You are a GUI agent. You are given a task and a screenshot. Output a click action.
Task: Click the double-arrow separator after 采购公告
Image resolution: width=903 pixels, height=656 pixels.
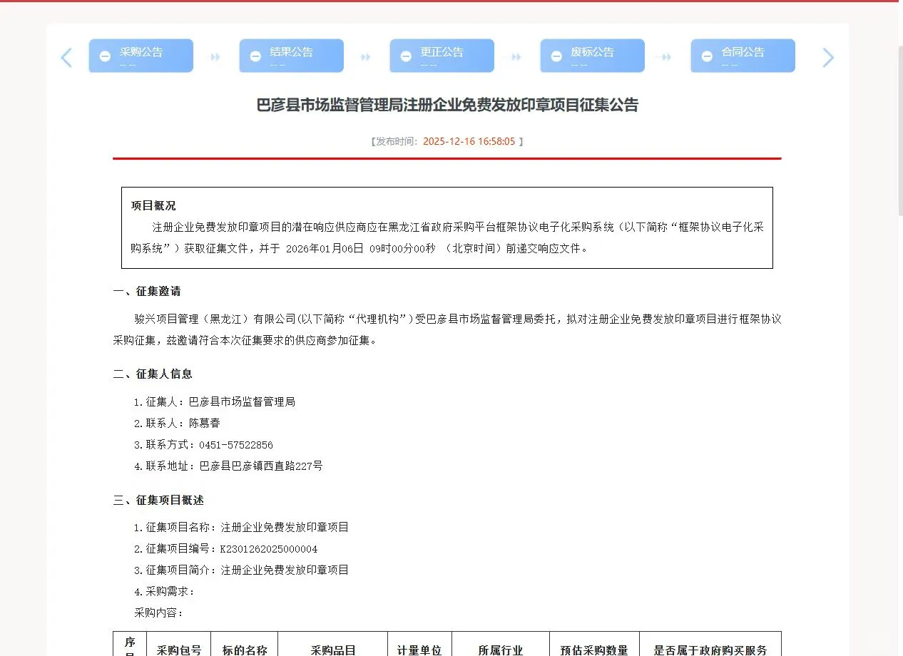point(215,55)
